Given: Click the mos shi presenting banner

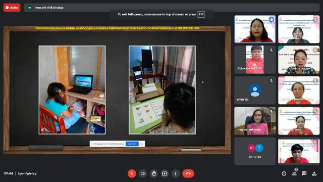Looking at the screenshot, I should tap(172, 8).
